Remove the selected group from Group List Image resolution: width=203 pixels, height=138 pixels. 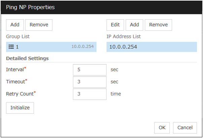click(39, 25)
